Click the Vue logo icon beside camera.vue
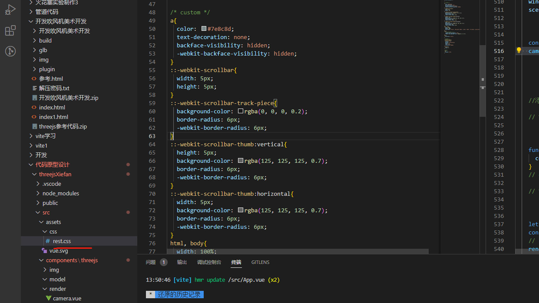The image size is (539, 303). [x=49, y=298]
